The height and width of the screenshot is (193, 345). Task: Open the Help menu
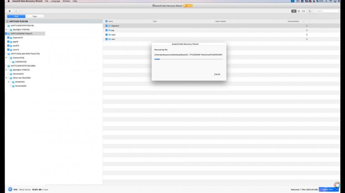(75, 1)
